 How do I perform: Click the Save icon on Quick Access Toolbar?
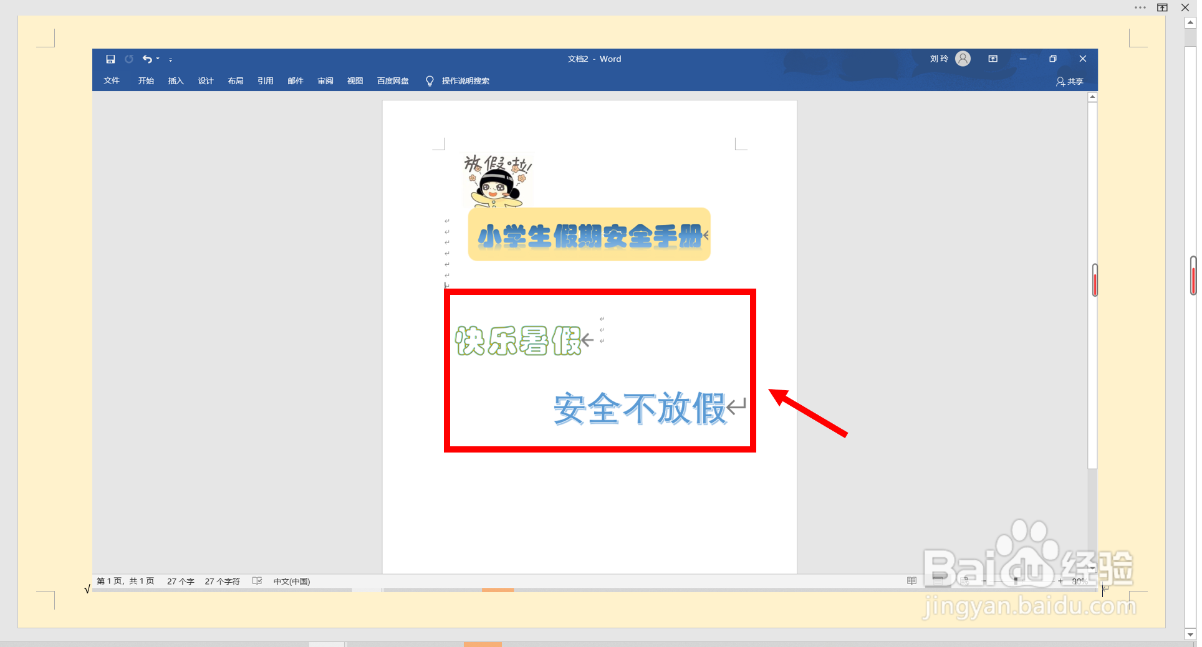pos(111,59)
